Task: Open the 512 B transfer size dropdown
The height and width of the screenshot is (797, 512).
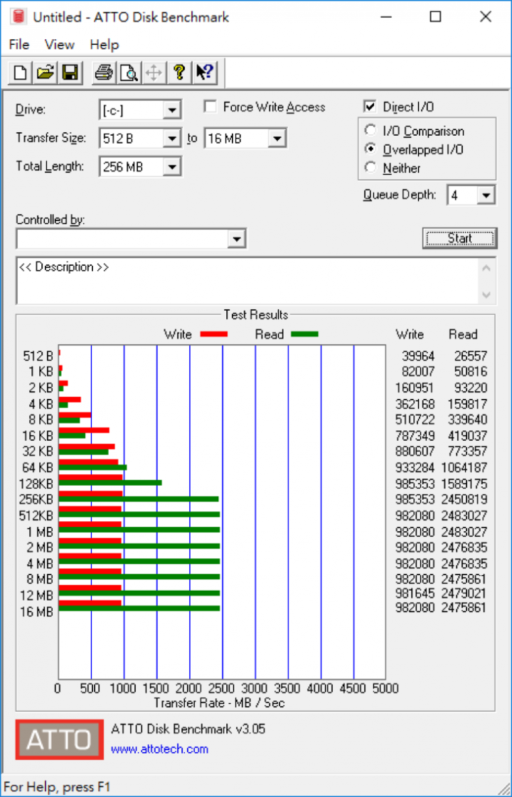Action: click(x=172, y=138)
